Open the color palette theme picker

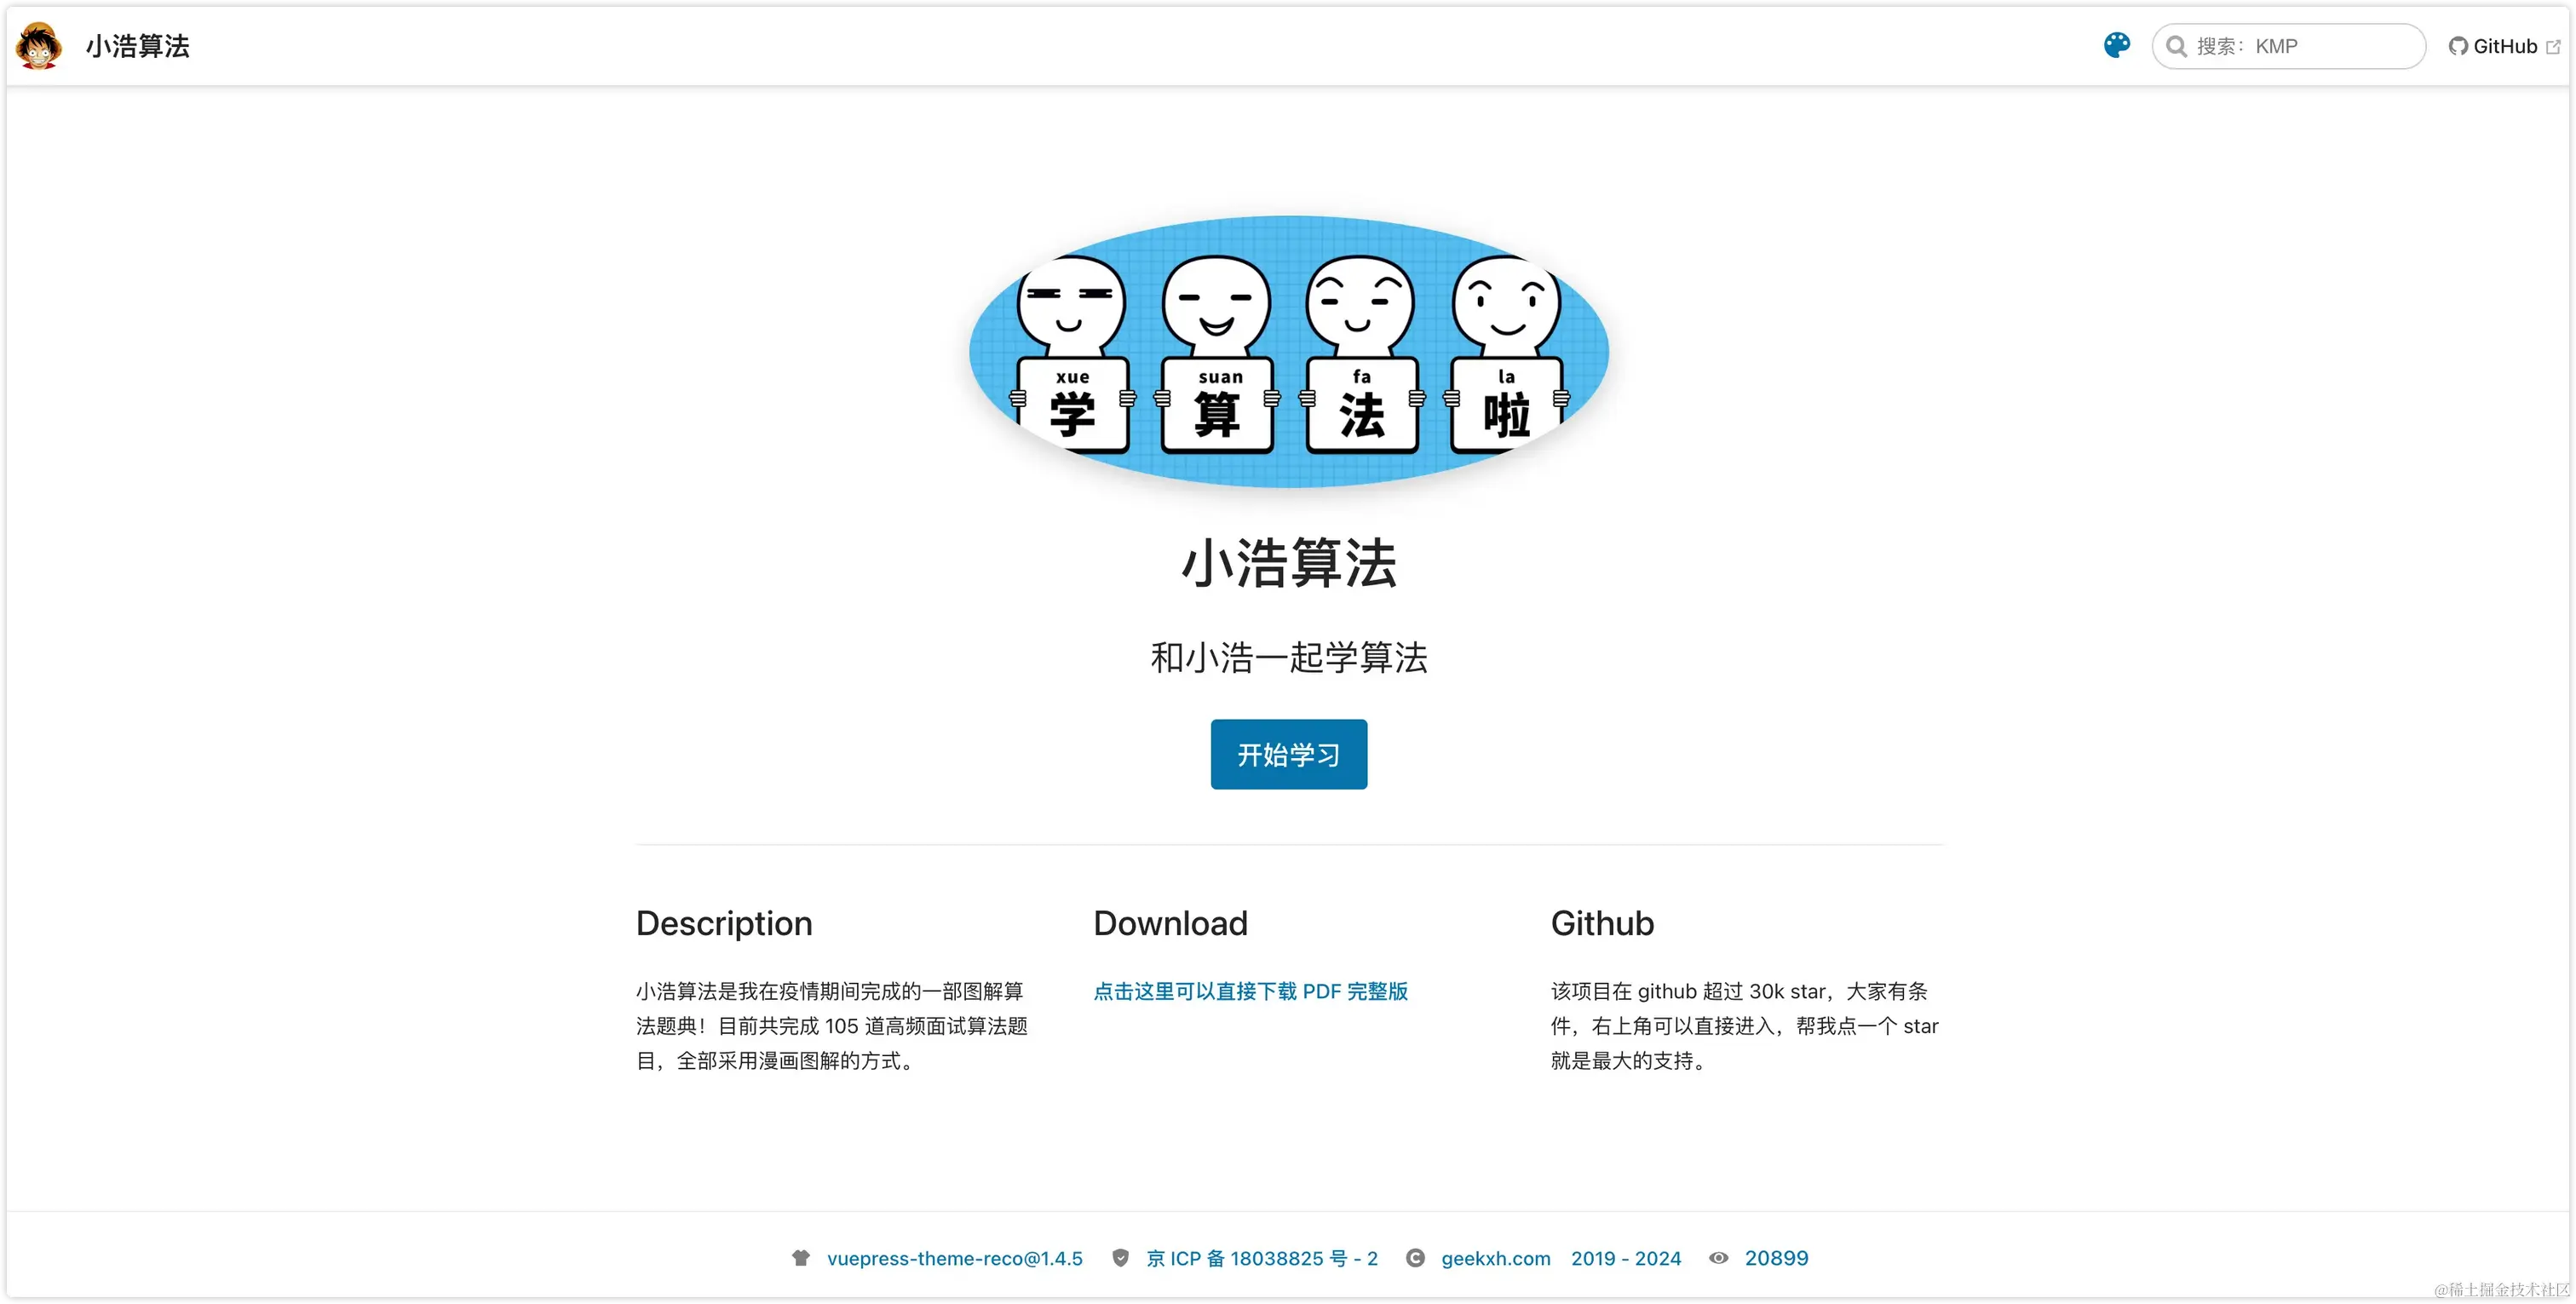pos(2116,45)
